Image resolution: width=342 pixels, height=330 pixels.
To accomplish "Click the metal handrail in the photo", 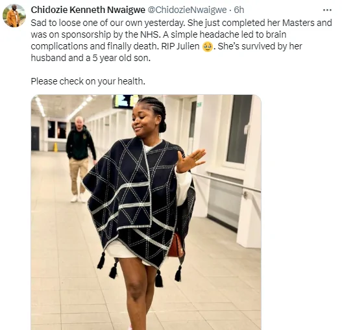I will point(227,183).
